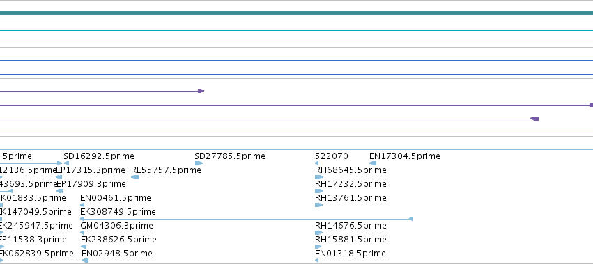
Task: Open the EK238626.5prime label
Action: [118, 240]
